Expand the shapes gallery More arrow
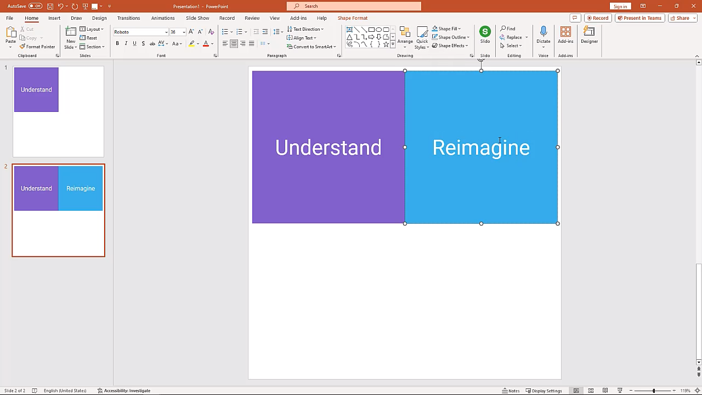This screenshot has height=395, width=702. [393, 44]
